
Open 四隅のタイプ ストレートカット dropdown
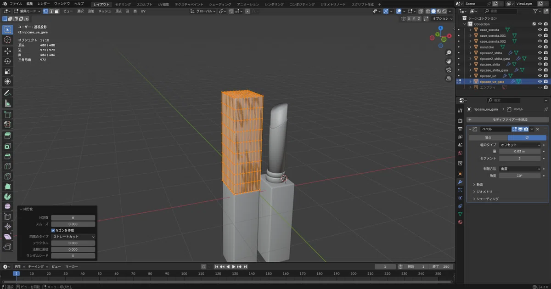pyautogui.click(x=73, y=237)
